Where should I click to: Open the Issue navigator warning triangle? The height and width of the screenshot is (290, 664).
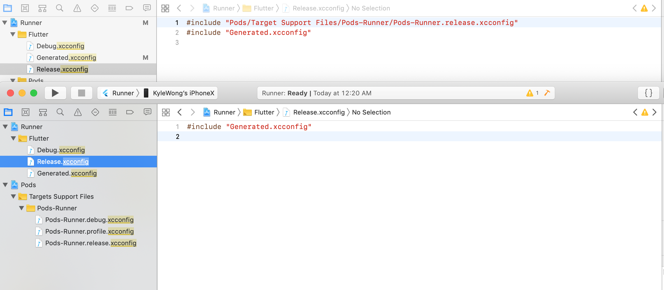(78, 112)
